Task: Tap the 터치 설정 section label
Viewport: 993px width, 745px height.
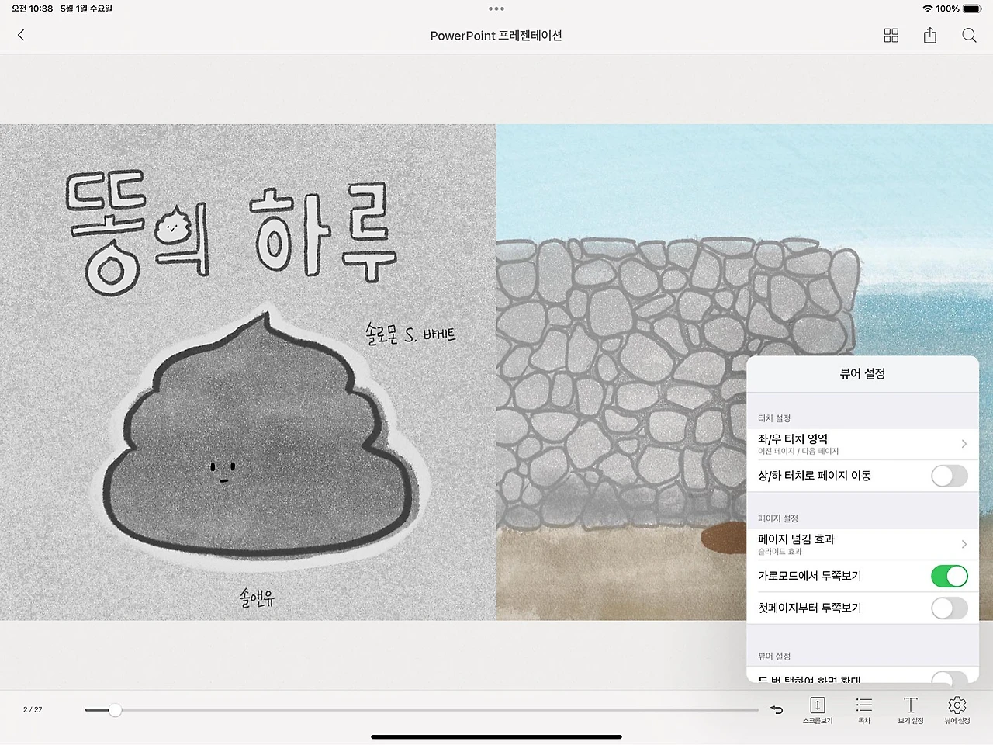Action: (774, 418)
